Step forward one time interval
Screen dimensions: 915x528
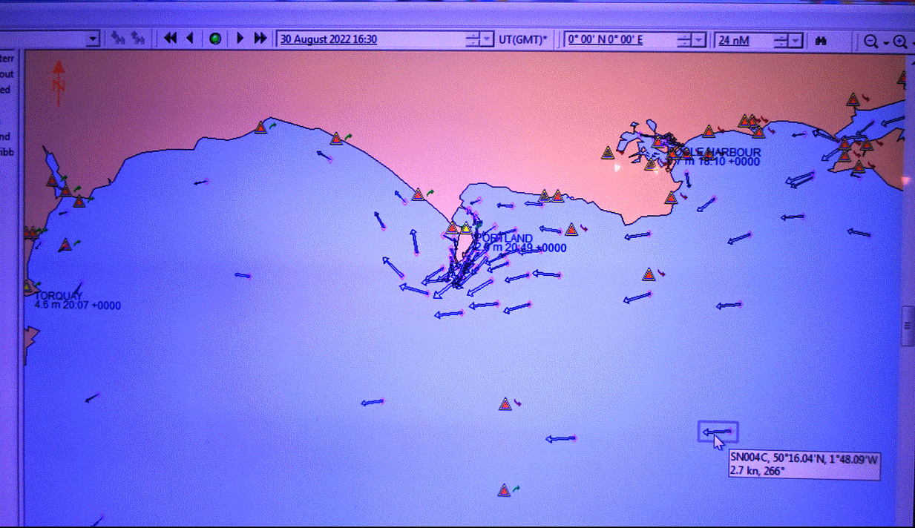pos(240,39)
